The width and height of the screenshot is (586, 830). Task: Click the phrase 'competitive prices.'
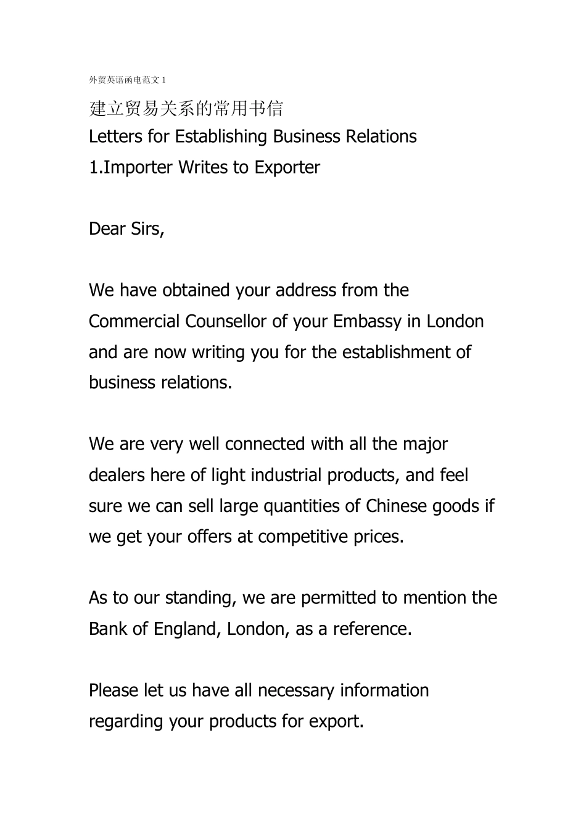(x=331, y=537)
